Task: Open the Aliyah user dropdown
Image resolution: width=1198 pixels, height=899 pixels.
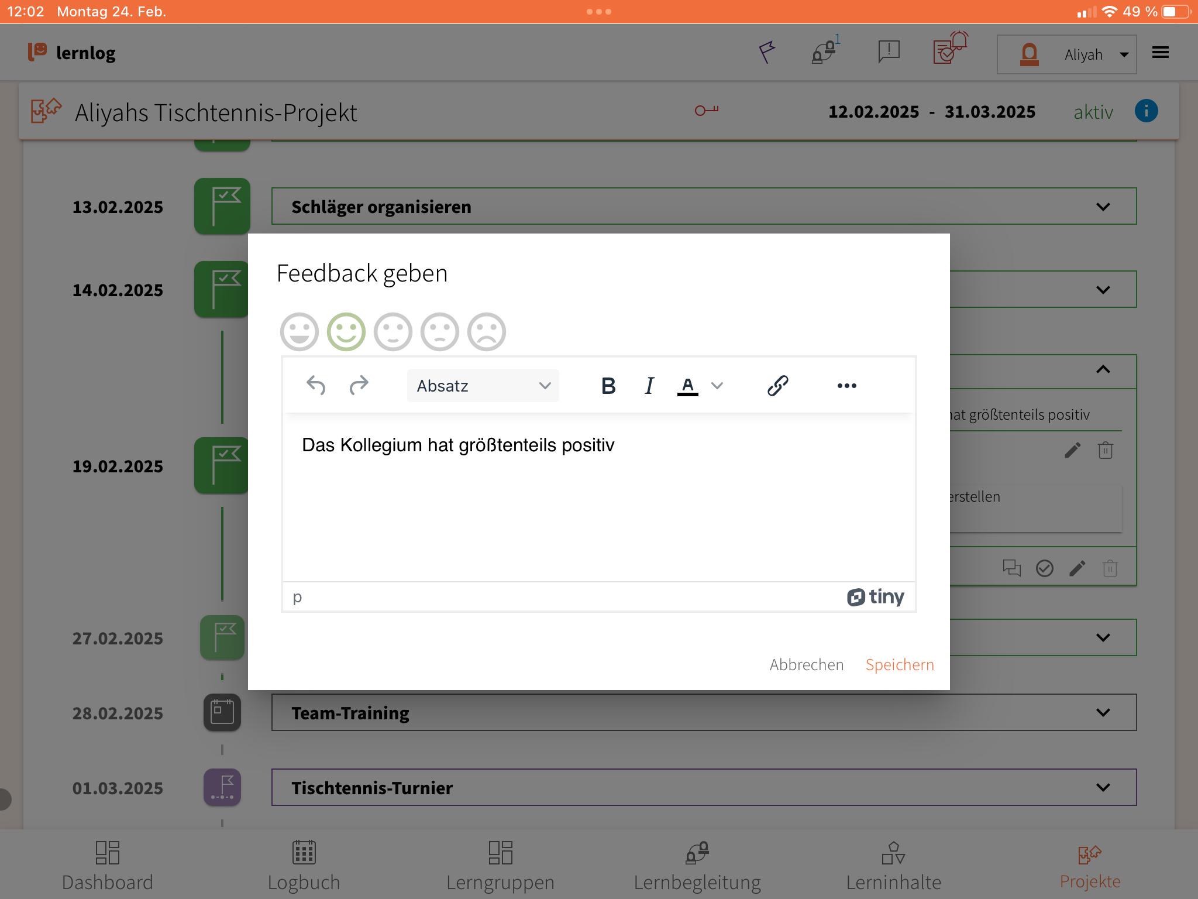Action: pos(1067,54)
